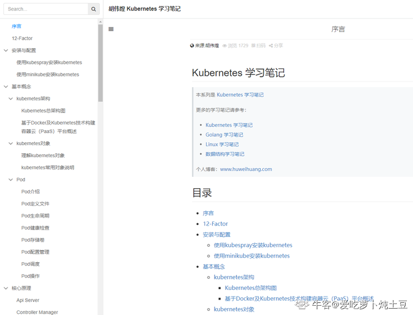
Task: Open Pod调度 in the sidebar
Action: [x=30, y=264]
